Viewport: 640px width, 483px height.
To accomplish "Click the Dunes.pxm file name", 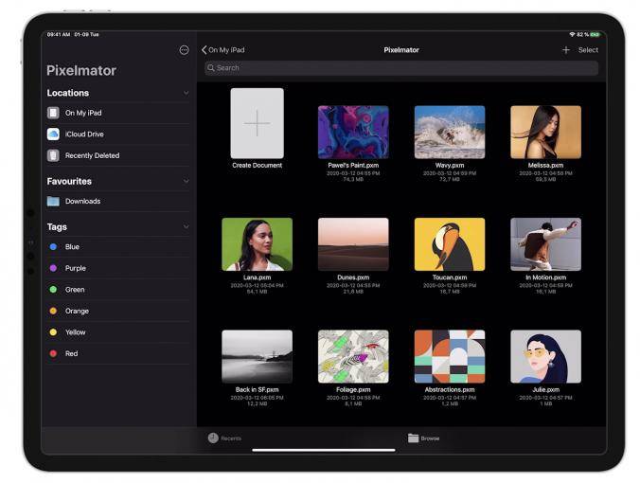I will [x=353, y=277].
